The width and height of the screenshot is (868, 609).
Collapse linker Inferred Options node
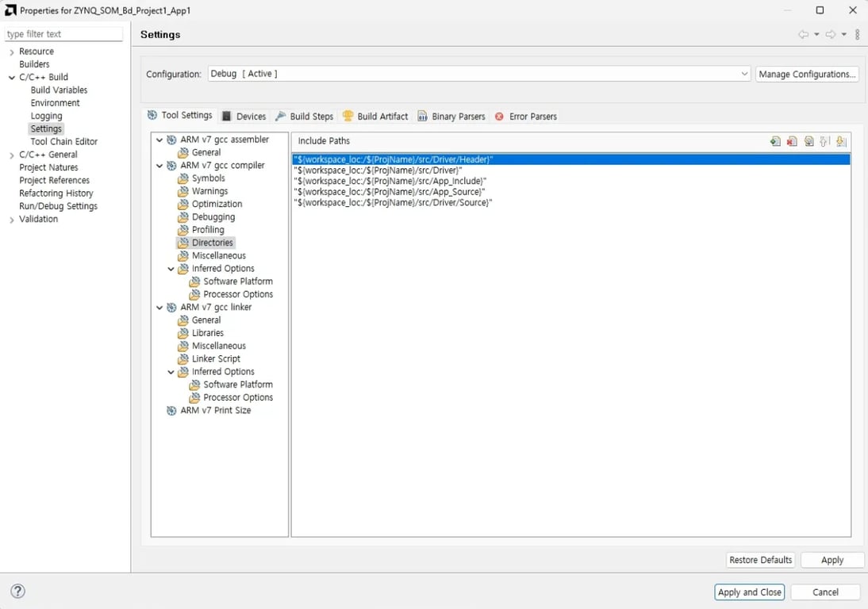[171, 372]
